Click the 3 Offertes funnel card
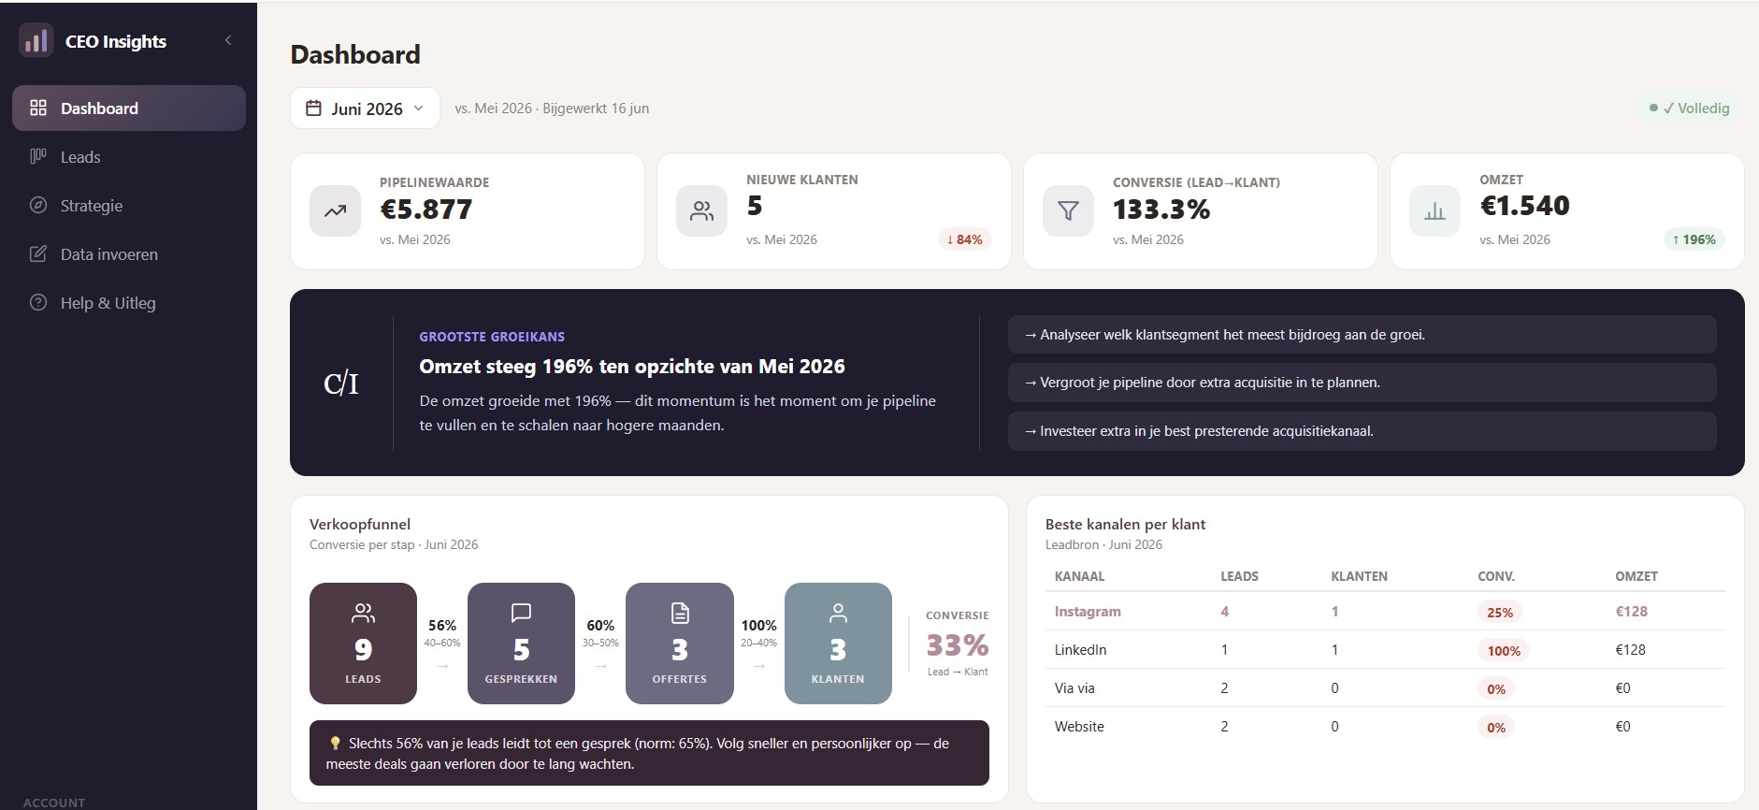 pos(680,644)
